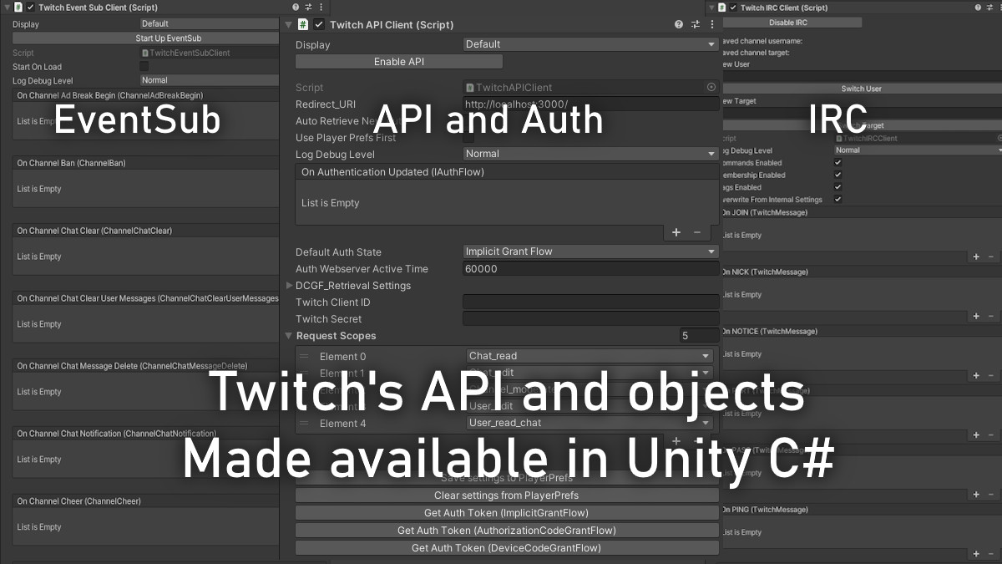This screenshot has height=564, width=1002.
Task: Click Get Auth Token (ImplicitGrantFlow) button
Action: click(507, 513)
